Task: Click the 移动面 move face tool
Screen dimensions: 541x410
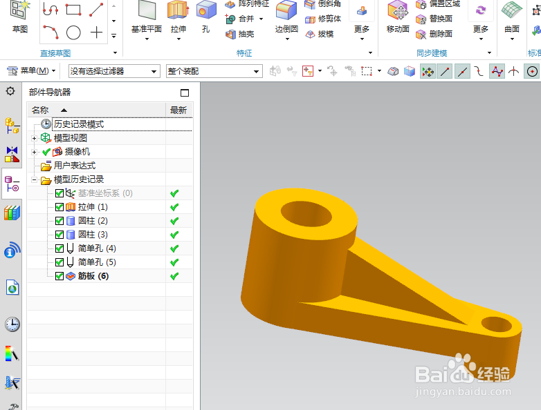Action: point(398,17)
